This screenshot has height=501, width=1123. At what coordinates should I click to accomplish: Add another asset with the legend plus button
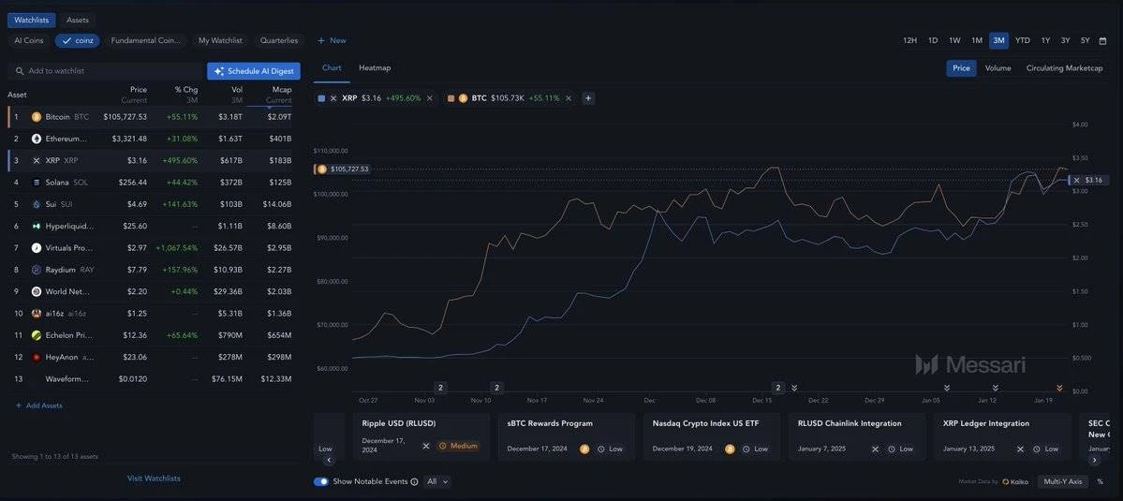pyautogui.click(x=588, y=98)
